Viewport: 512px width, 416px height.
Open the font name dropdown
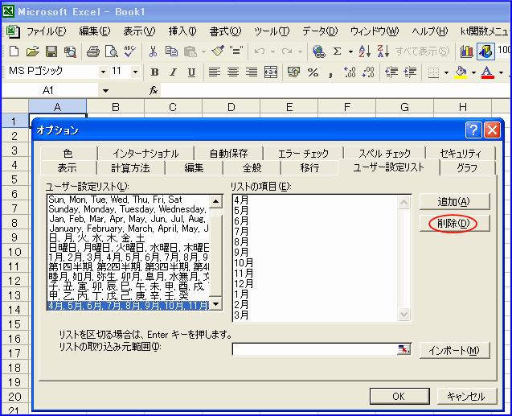[103, 72]
